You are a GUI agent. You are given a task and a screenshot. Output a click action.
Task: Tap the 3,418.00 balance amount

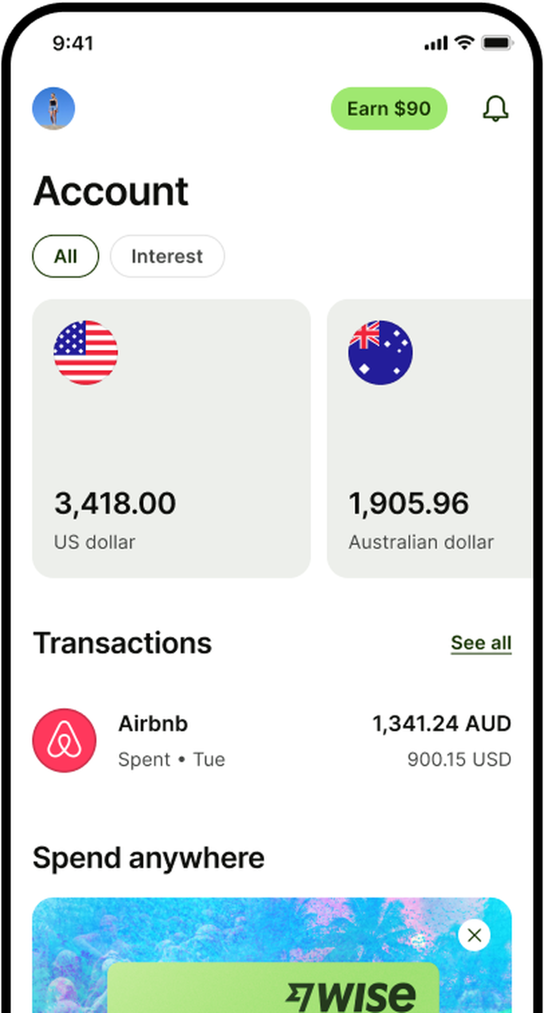click(115, 503)
